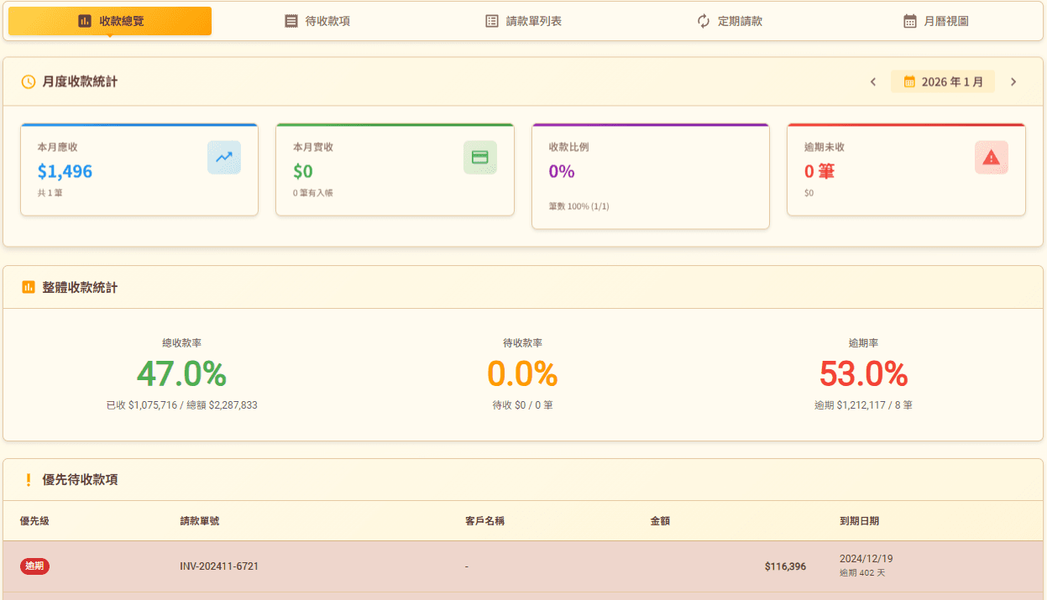Click the credit card icon on 本月實收 card
Viewport: 1047px width, 600px height.
point(479,157)
